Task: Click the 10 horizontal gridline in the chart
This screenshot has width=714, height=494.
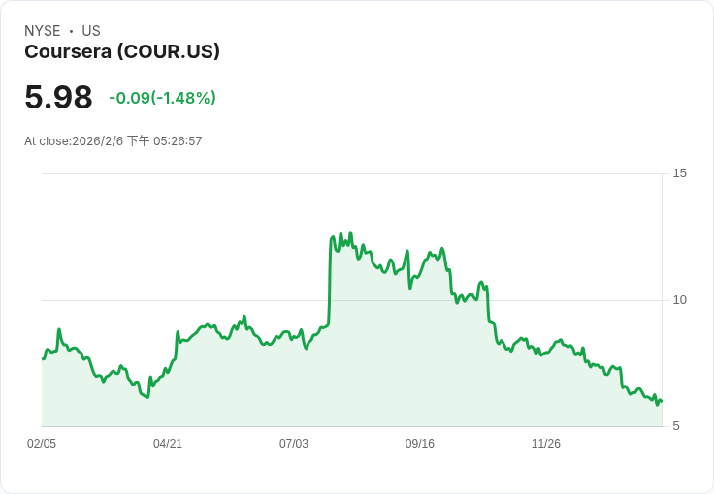Action: coord(352,300)
